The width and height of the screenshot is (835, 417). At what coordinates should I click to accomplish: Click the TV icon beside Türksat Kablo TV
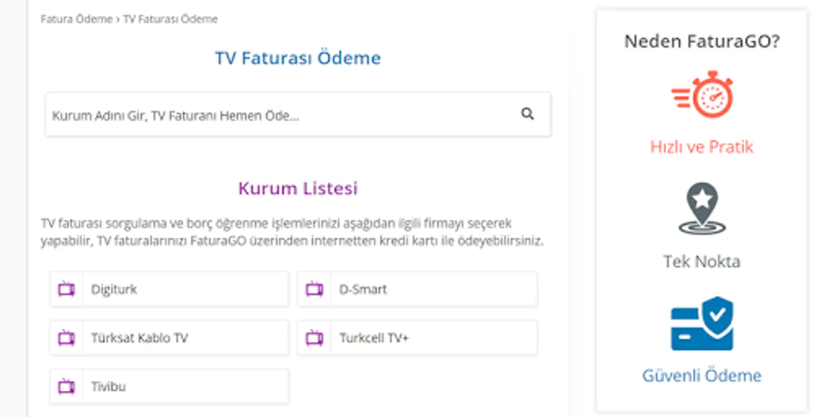point(66,338)
